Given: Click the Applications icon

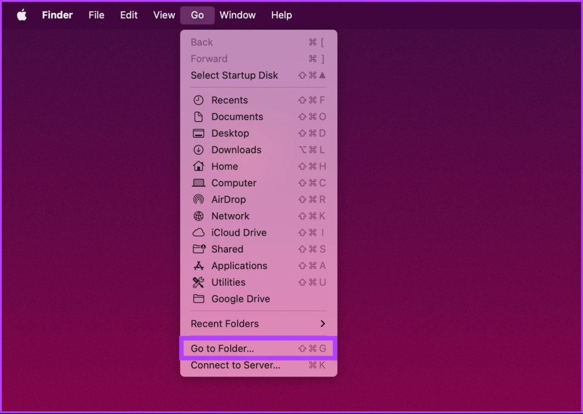Looking at the screenshot, I should coord(199,265).
